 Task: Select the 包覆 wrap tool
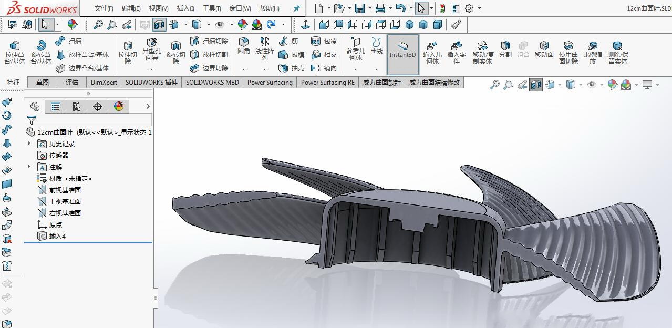click(x=324, y=41)
